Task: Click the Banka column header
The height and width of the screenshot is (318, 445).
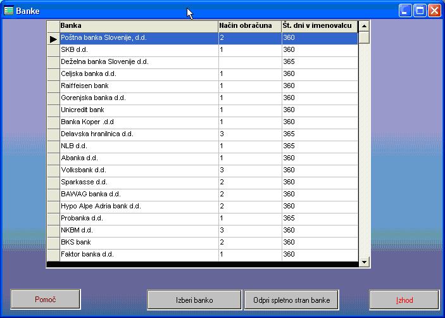Action: pos(138,26)
